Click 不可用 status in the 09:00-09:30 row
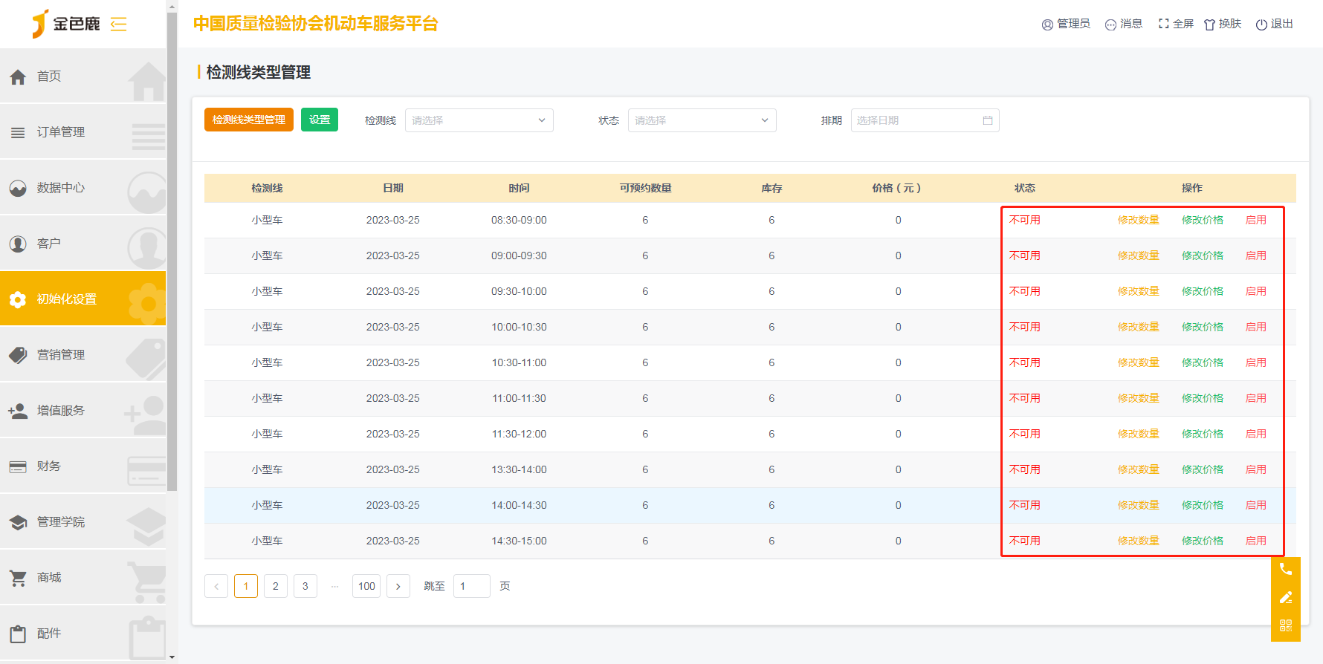 click(1025, 255)
